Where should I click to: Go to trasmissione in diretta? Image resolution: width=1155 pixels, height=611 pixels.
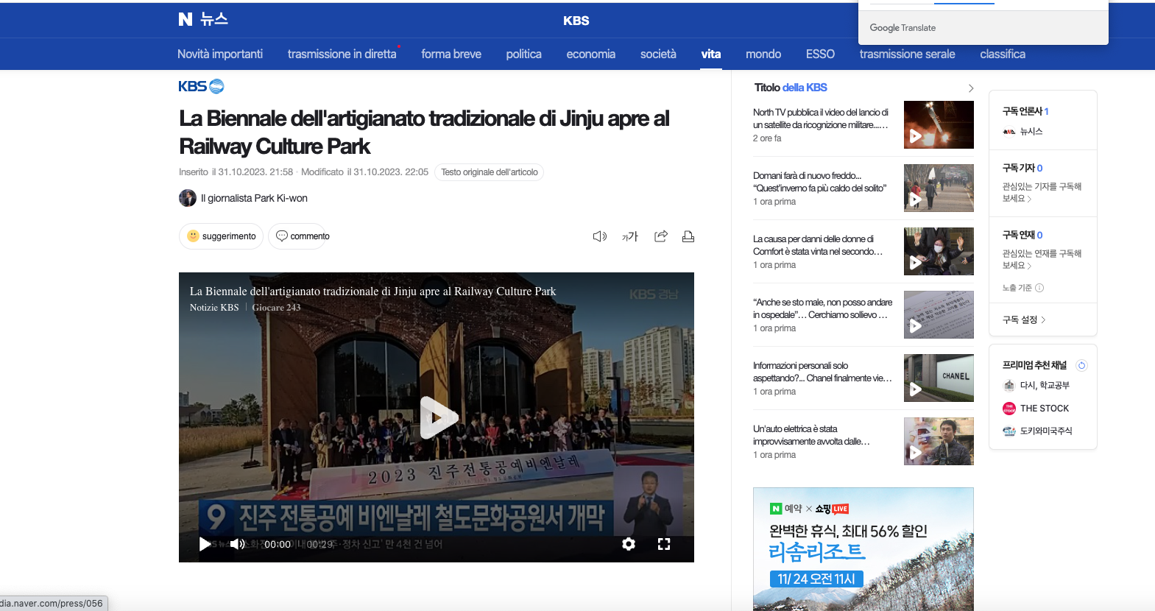(x=342, y=54)
